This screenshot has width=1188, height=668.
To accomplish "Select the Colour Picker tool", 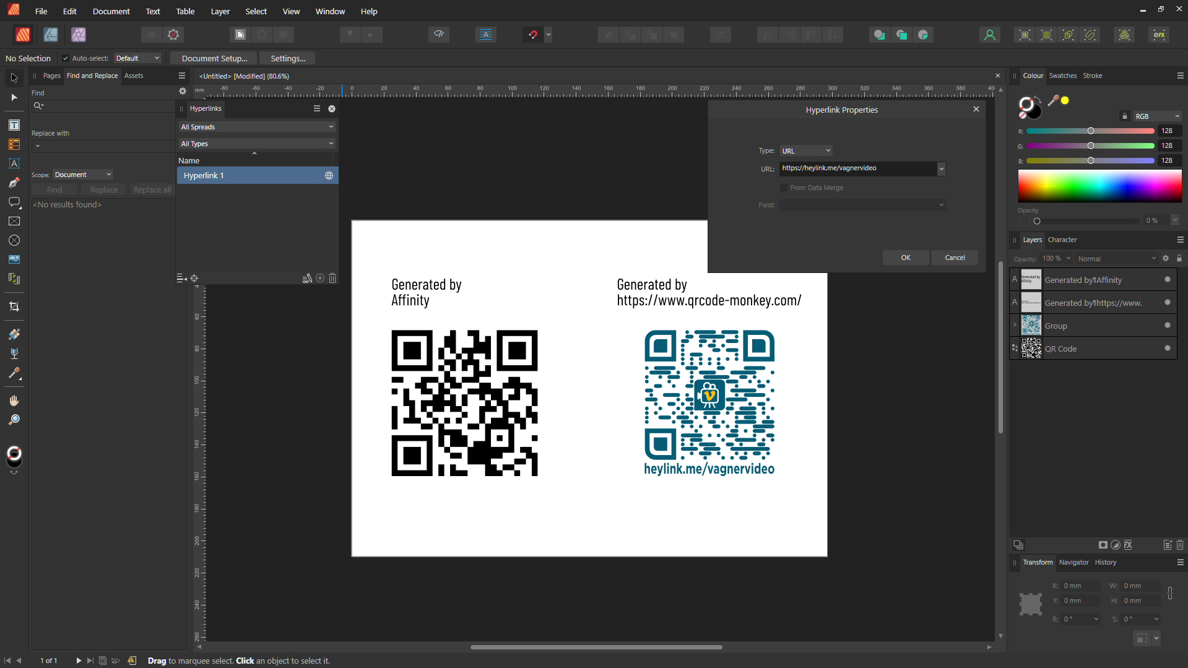I will coord(14,373).
